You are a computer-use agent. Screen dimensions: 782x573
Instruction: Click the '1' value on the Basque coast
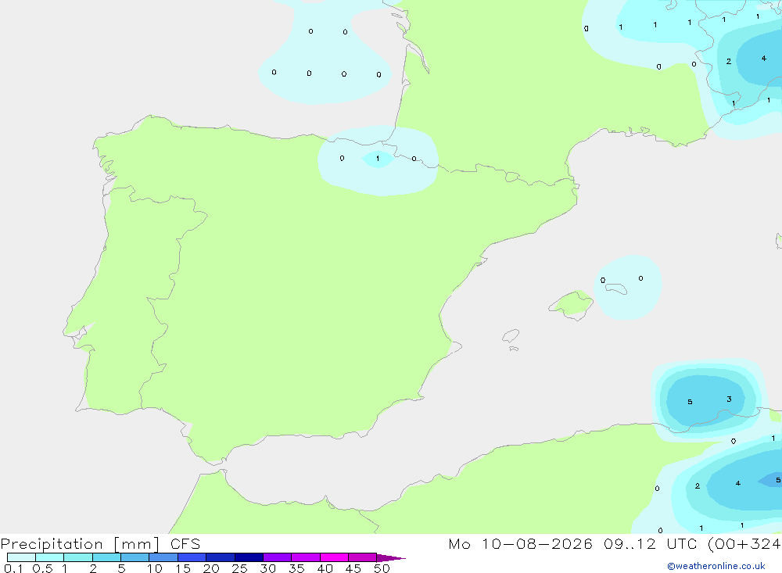click(x=378, y=159)
